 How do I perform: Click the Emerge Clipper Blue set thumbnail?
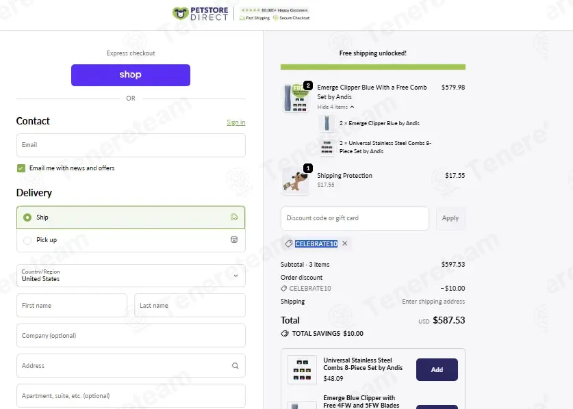(295, 98)
